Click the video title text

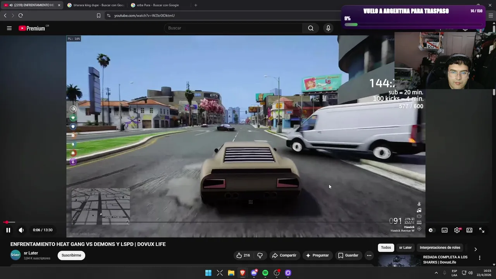coord(88,244)
